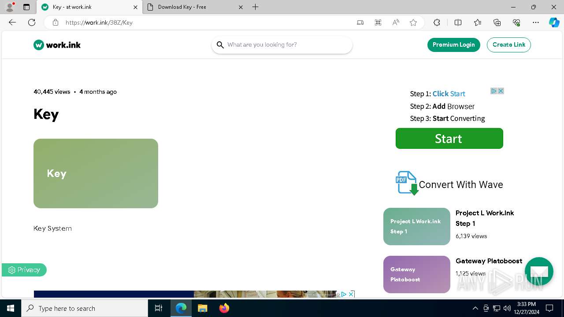The image size is (564, 317).
Task: Open Browser essentials heart icon
Action: coord(516,22)
